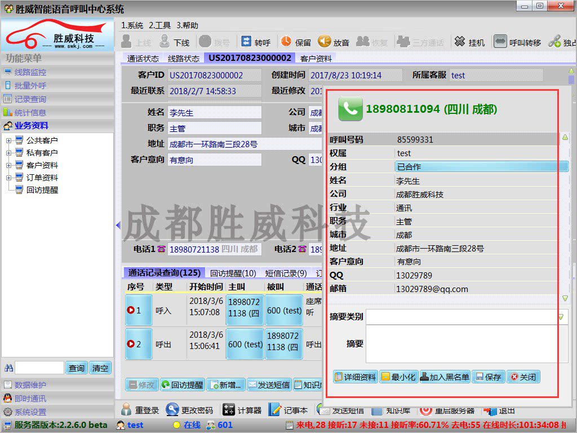This screenshot has height=433, width=577.
Task: Click the 详细资料 button in popup
Action: click(356, 377)
